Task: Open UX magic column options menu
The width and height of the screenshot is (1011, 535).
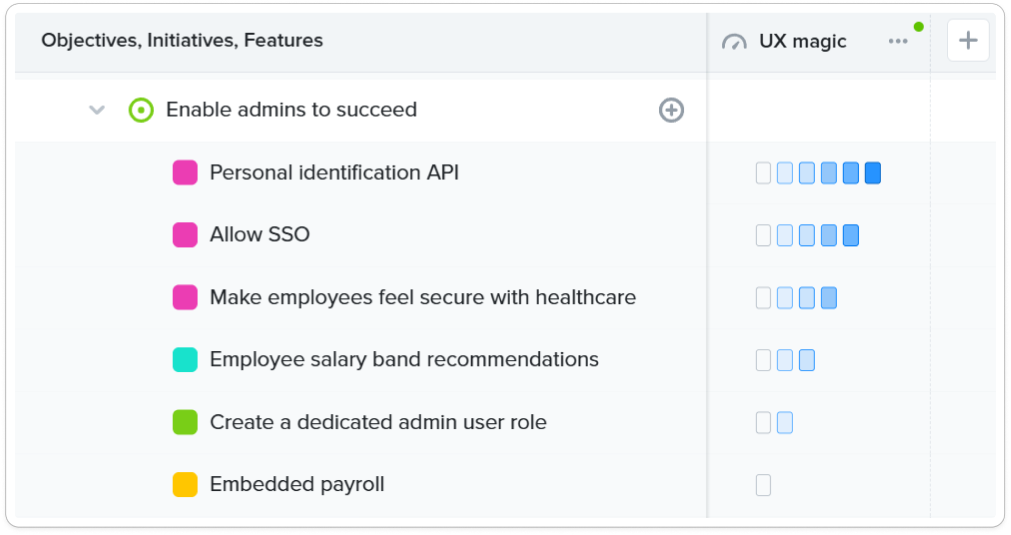Action: (898, 41)
